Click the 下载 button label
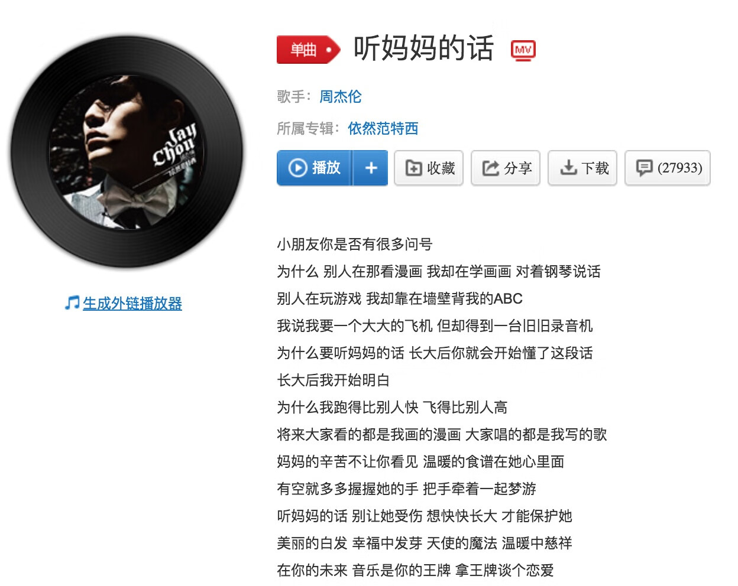This screenshot has width=738, height=586. (595, 168)
